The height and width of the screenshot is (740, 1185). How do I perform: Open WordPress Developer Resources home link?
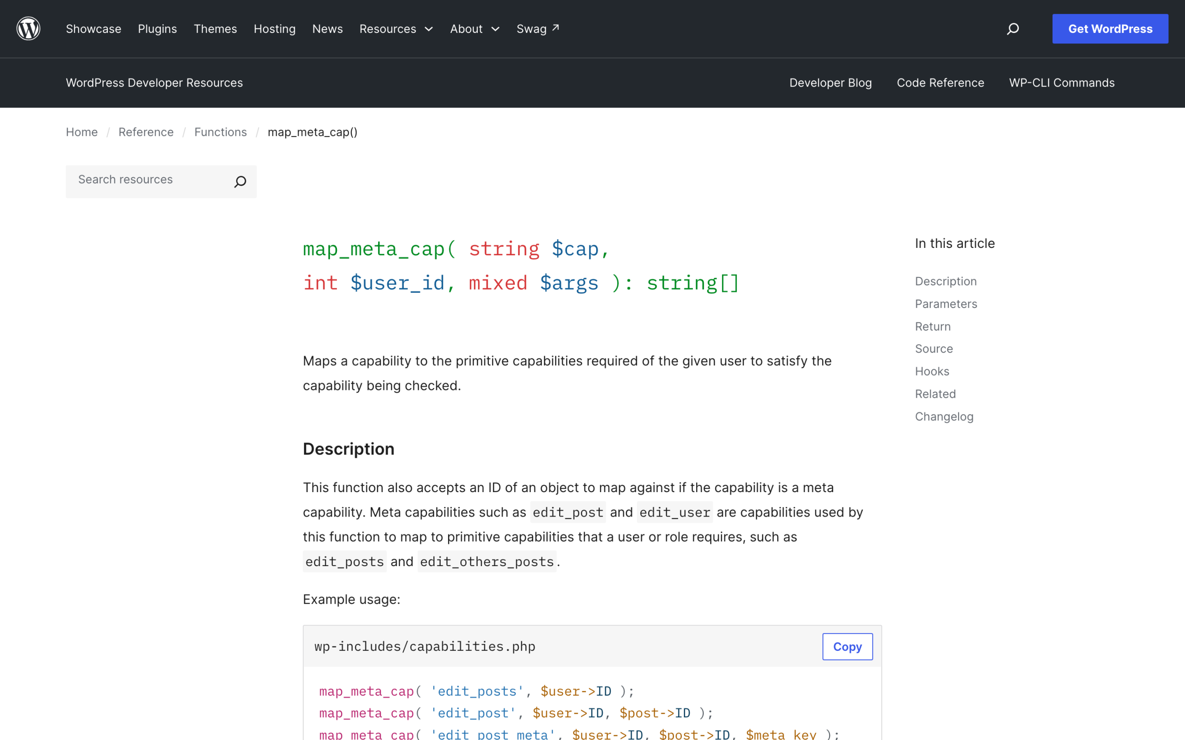point(154,83)
